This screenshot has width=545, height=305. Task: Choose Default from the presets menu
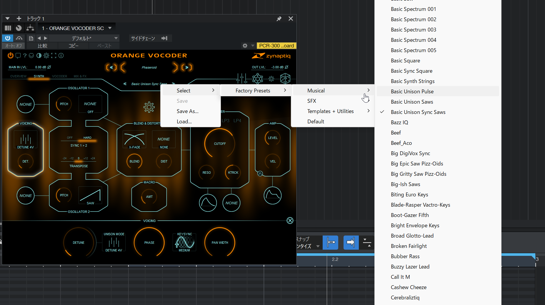point(333,122)
